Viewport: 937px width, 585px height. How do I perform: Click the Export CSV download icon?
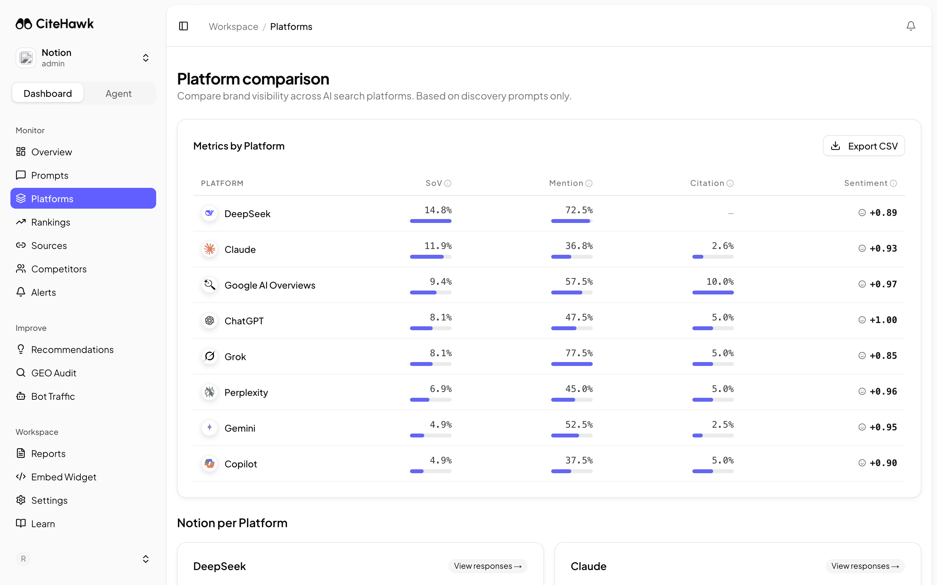pyautogui.click(x=835, y=146)
